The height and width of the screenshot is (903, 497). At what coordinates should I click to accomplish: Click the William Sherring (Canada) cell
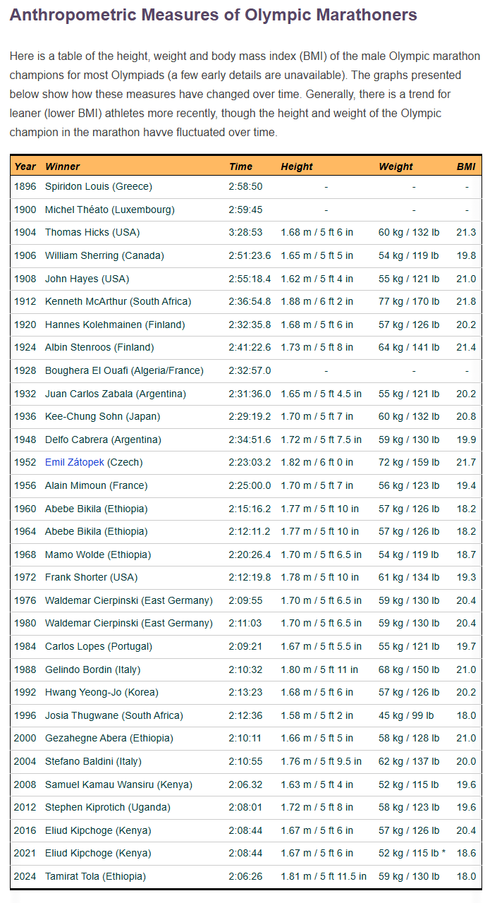pyautogui.click(x=104, y=255)
